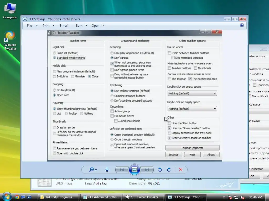Open the zoom slider dropdown arrow
The height and width of the screenshot is (201, 269).
click(x=96, y=170)
